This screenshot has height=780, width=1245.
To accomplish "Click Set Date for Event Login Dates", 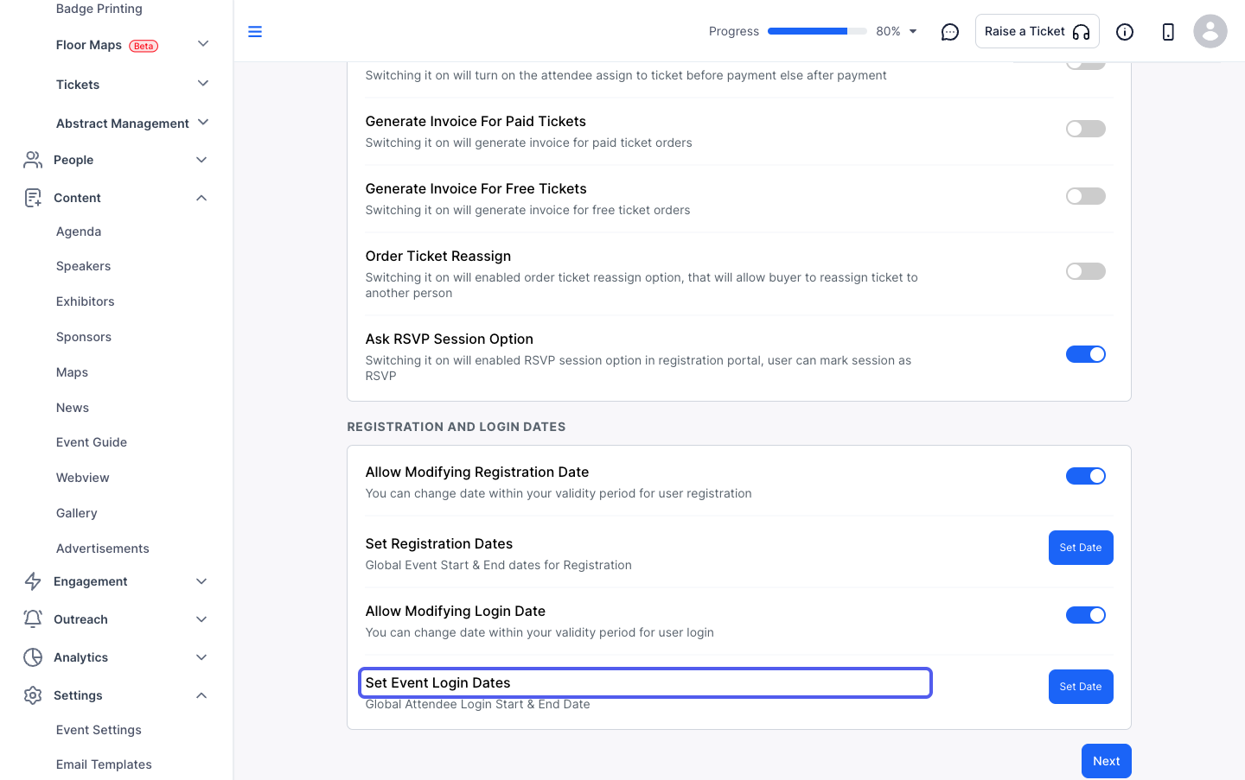I will 1081,687.
